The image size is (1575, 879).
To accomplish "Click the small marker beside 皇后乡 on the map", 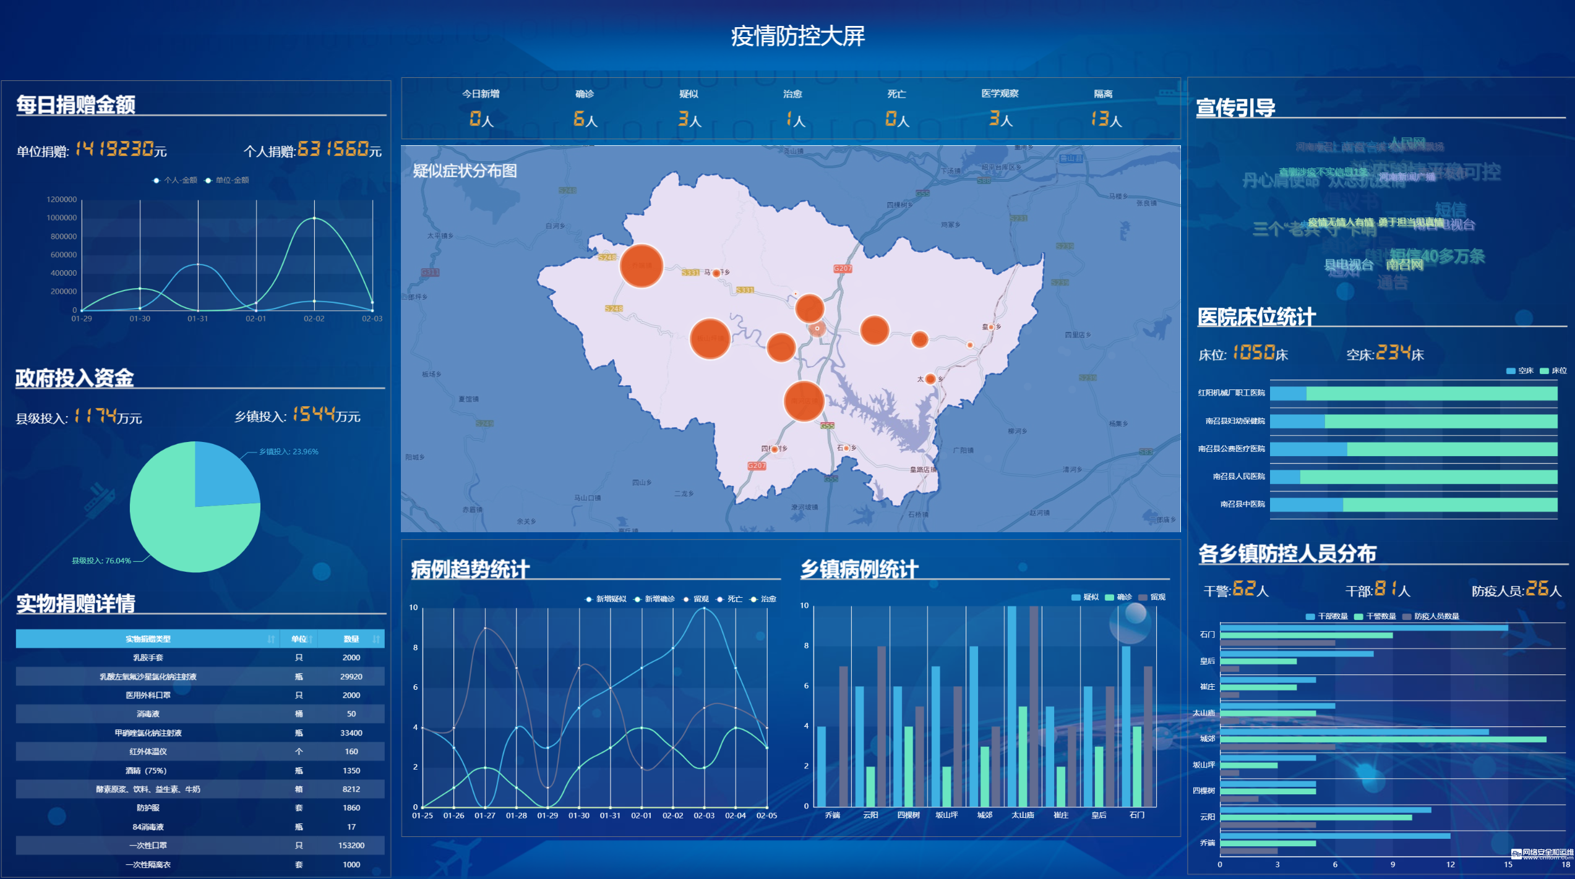I will [x=991, y=327].
